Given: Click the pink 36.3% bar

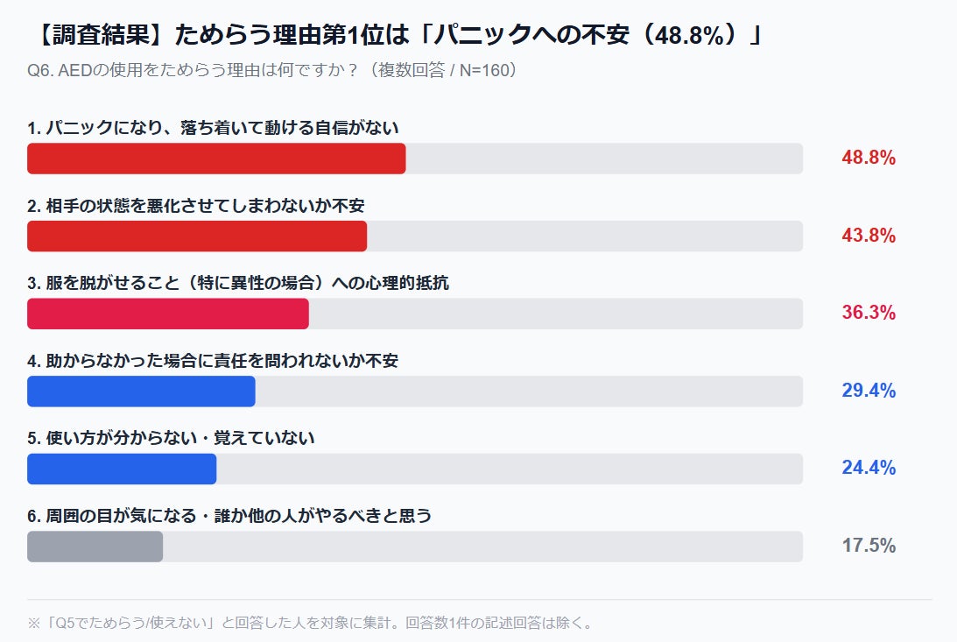Looking at the screenshot, I should 168,314.
